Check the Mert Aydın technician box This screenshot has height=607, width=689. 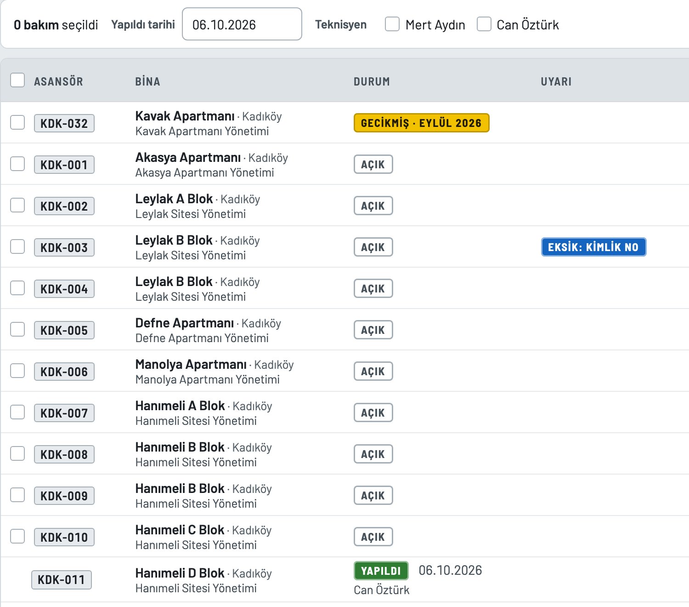(x=392, y=24)
